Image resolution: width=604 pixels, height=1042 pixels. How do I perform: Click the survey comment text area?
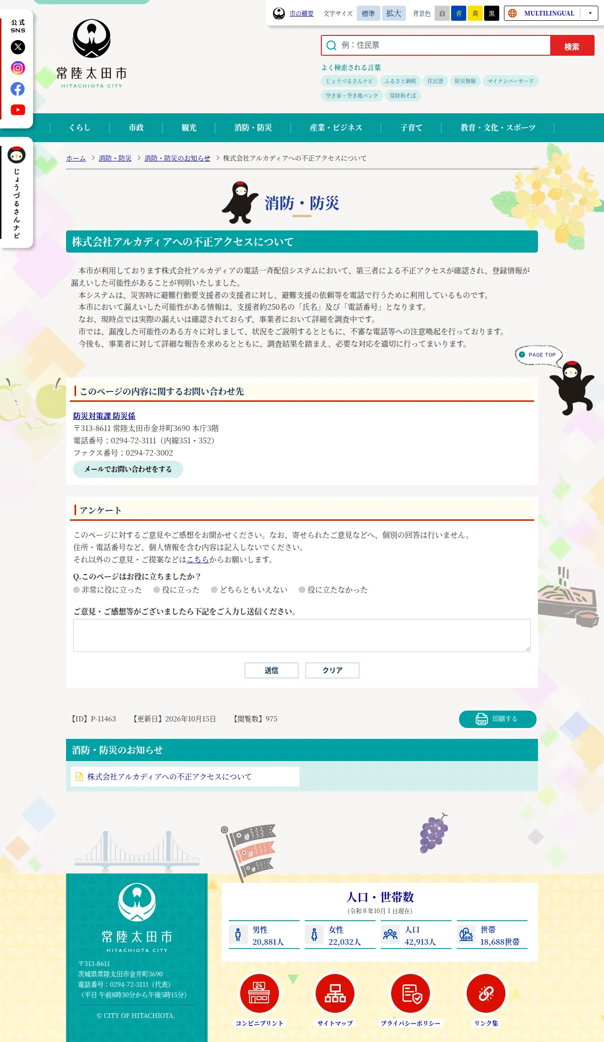pos(302,635)
